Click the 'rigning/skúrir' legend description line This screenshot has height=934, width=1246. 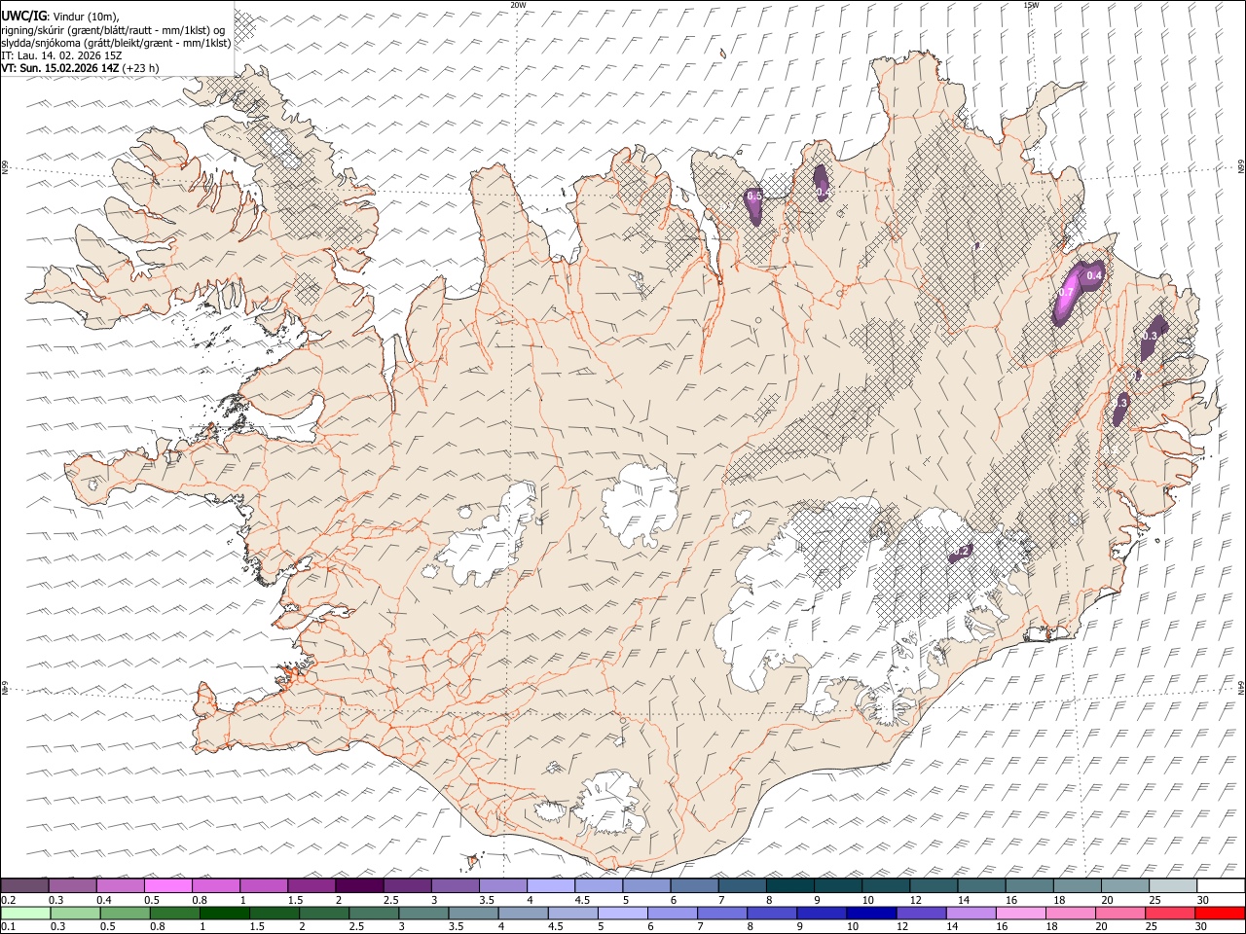coord(112,30)
